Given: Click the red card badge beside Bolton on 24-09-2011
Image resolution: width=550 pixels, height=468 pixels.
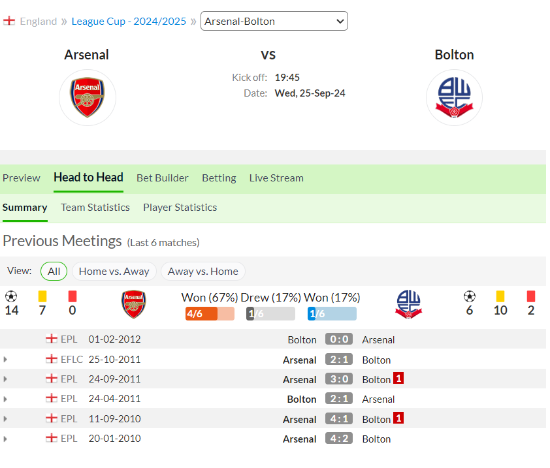Looking at the screenshot, I should 398,379.
